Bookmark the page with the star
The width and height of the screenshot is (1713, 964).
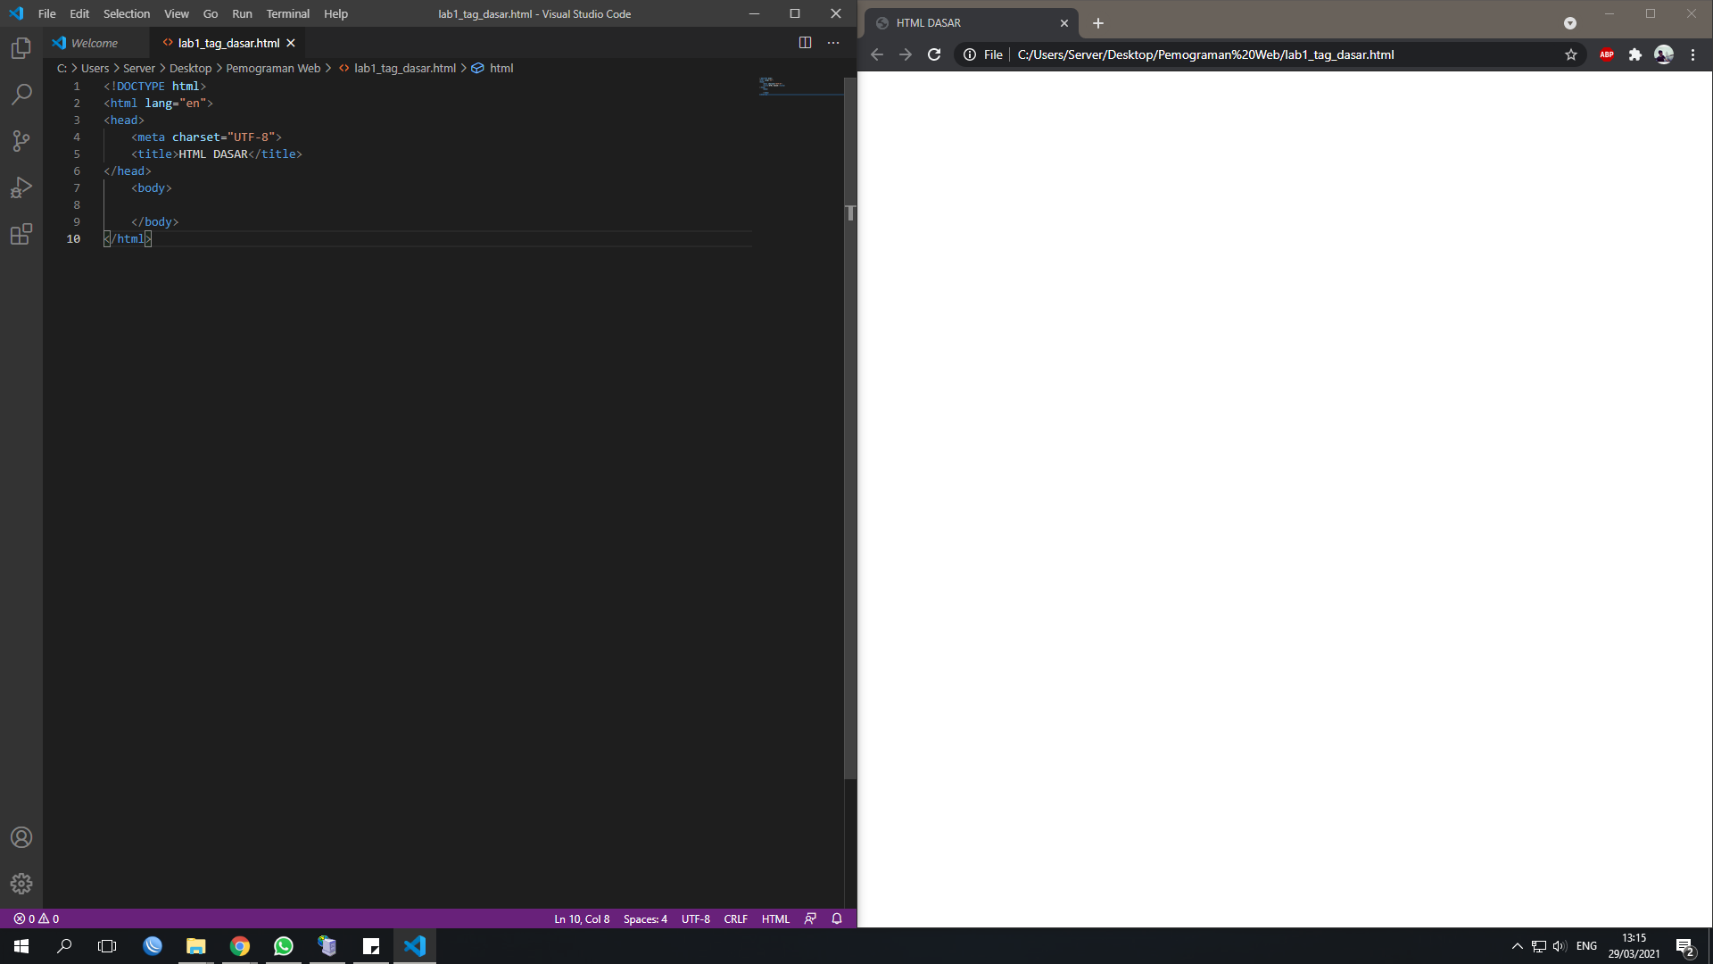tap(1570, 54)
